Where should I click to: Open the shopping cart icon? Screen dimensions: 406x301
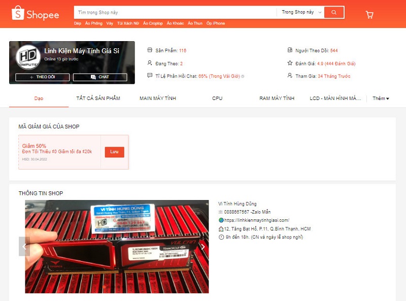pos(369,15)
